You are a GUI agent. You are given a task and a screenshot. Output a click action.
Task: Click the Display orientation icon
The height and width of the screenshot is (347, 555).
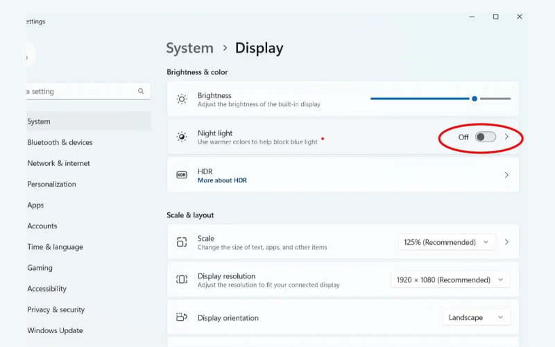pyautogui.click(x=182, y=317)
